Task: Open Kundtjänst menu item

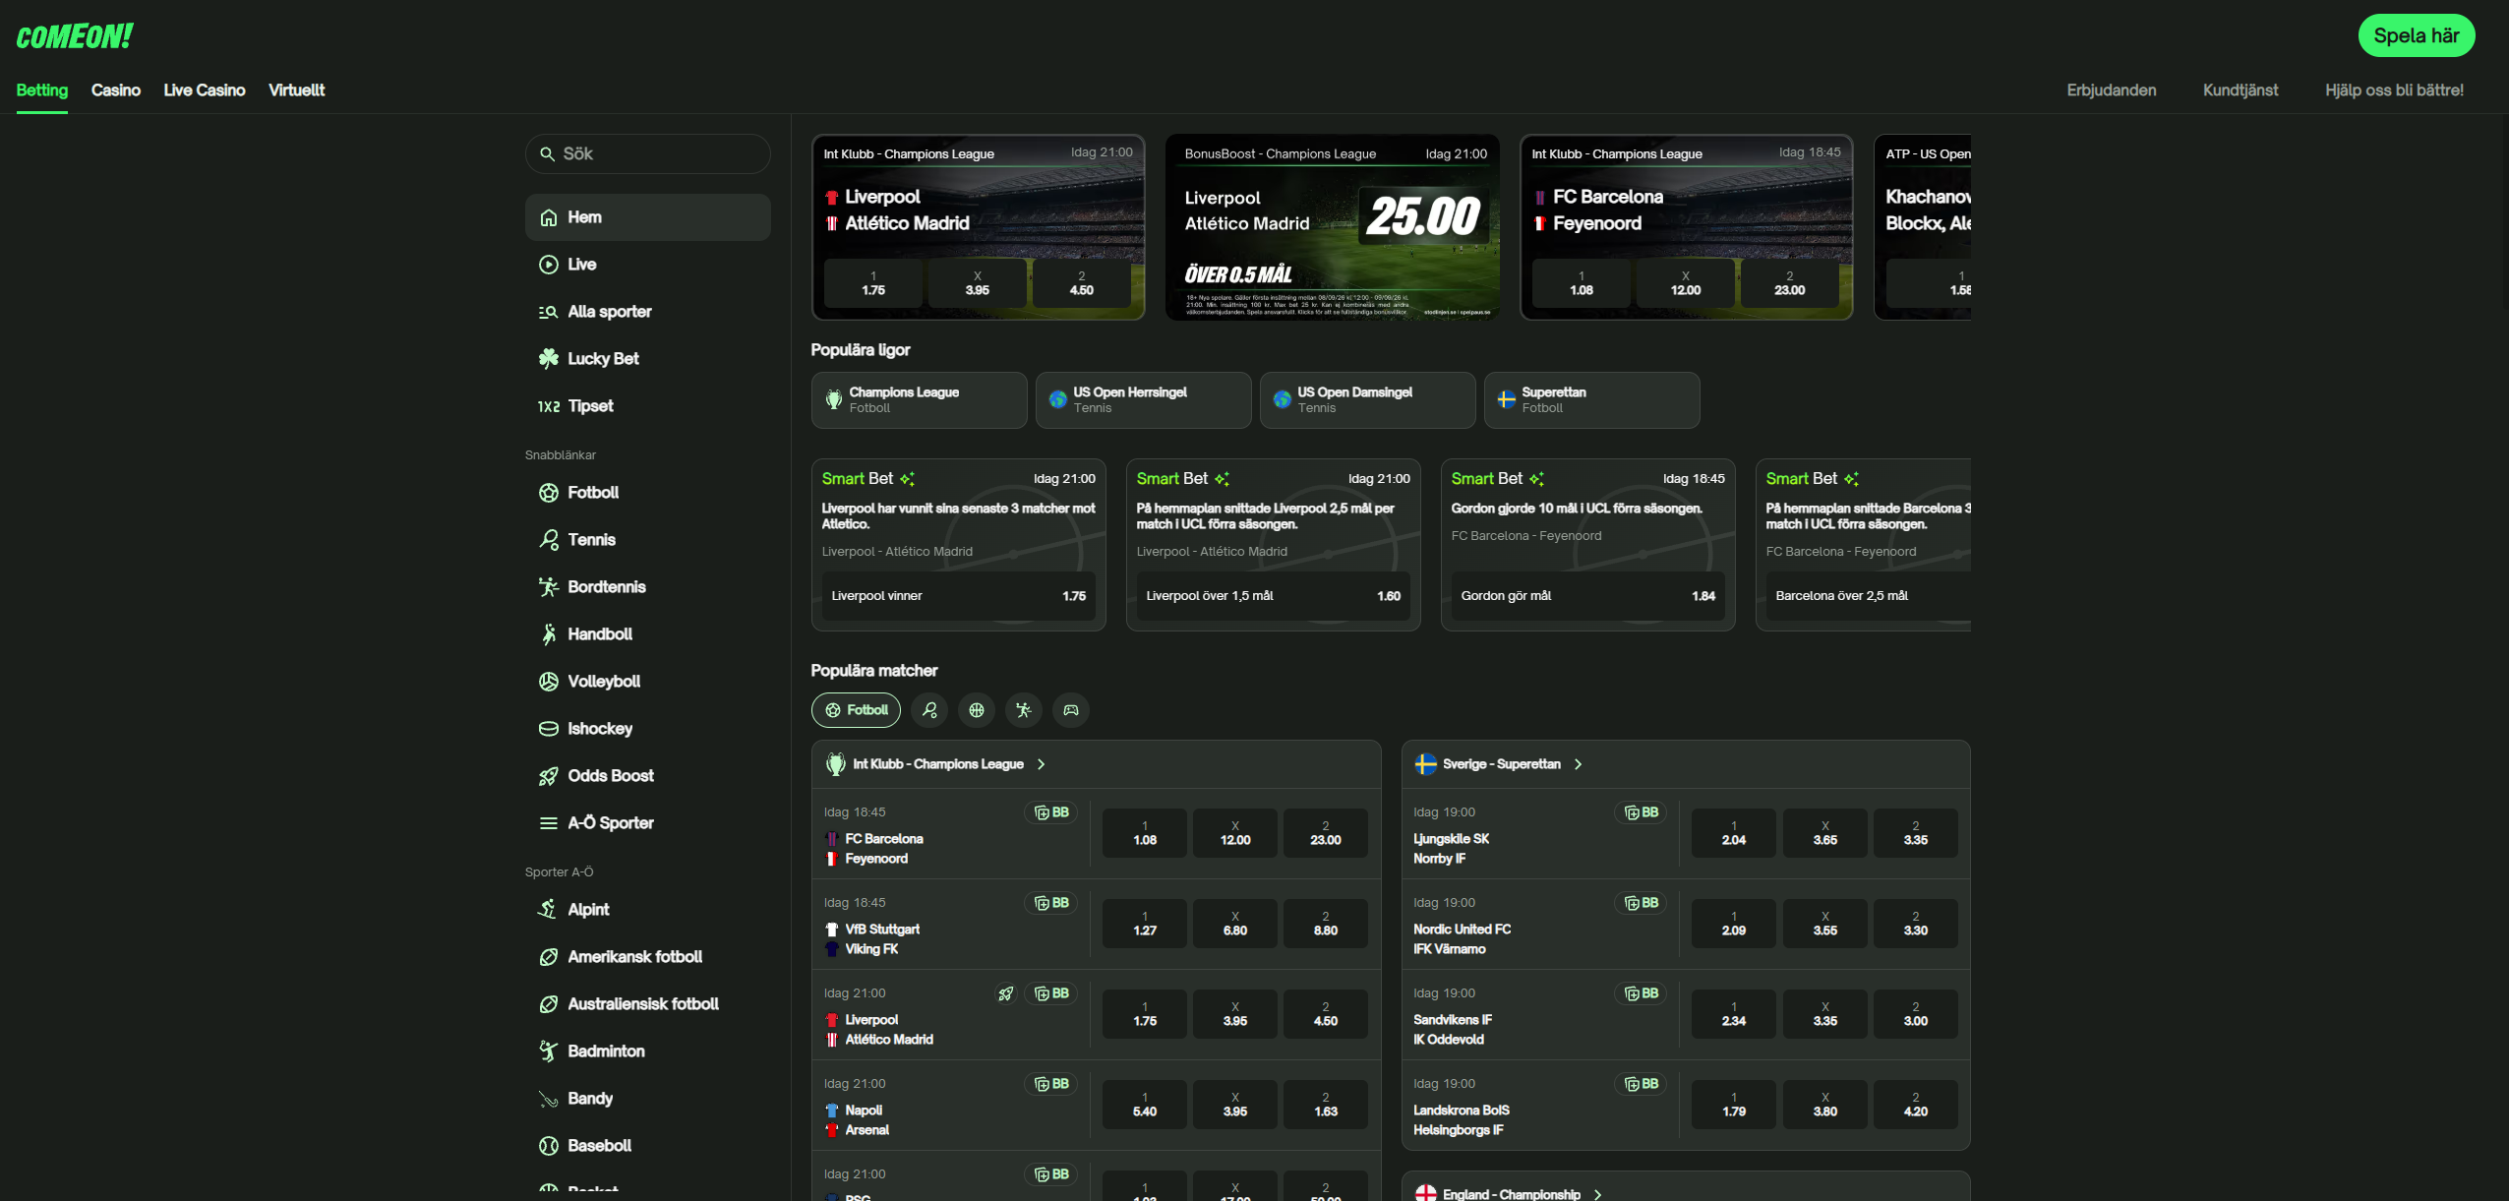Action: (2240, 90)
